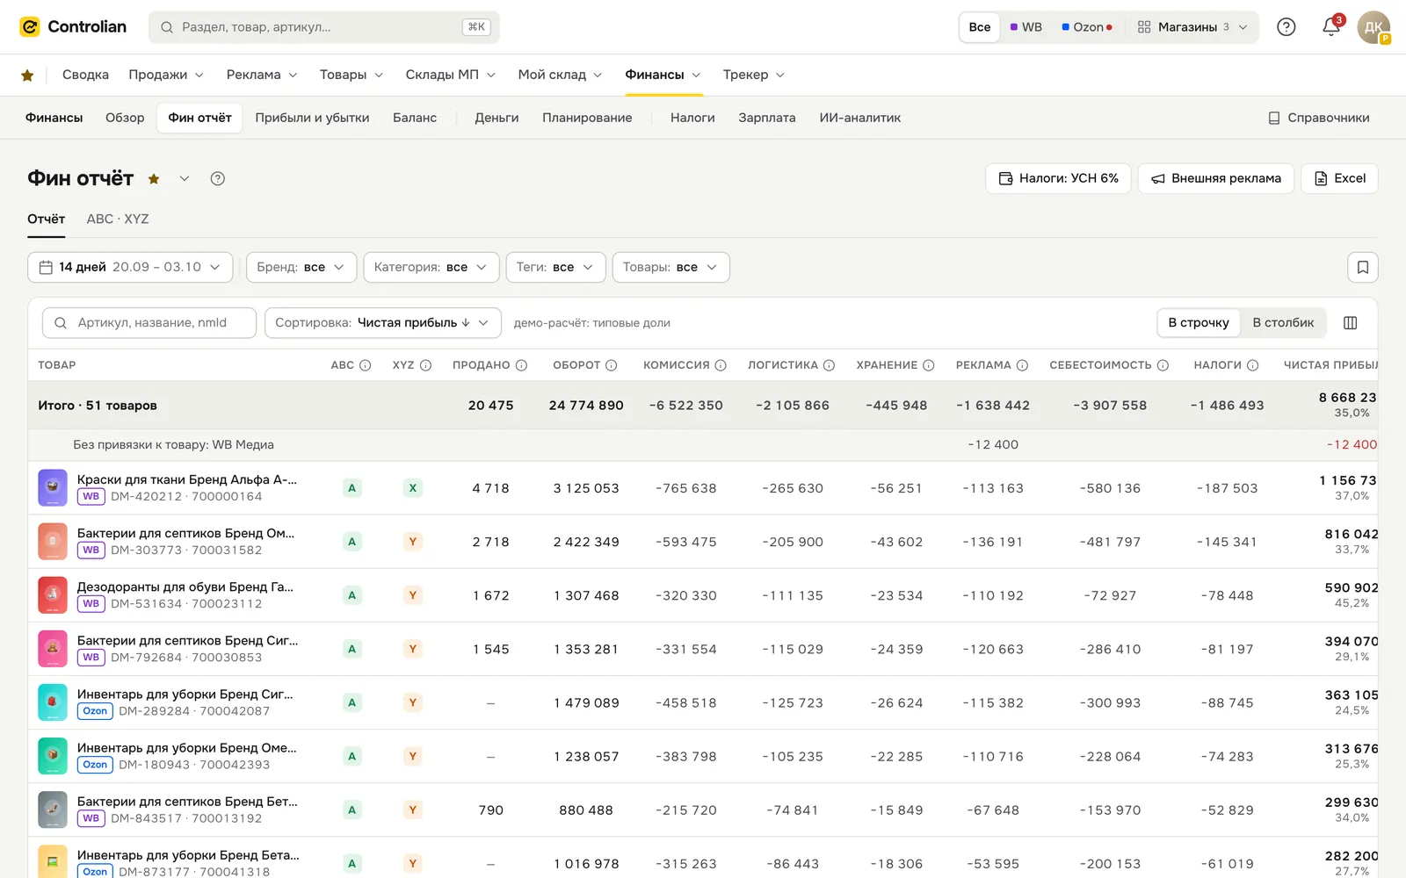Show info for СЕБЕСТОИМОСТЬ column
This screenshot has width=1406, height=878.
click(x=1163, y=365)
